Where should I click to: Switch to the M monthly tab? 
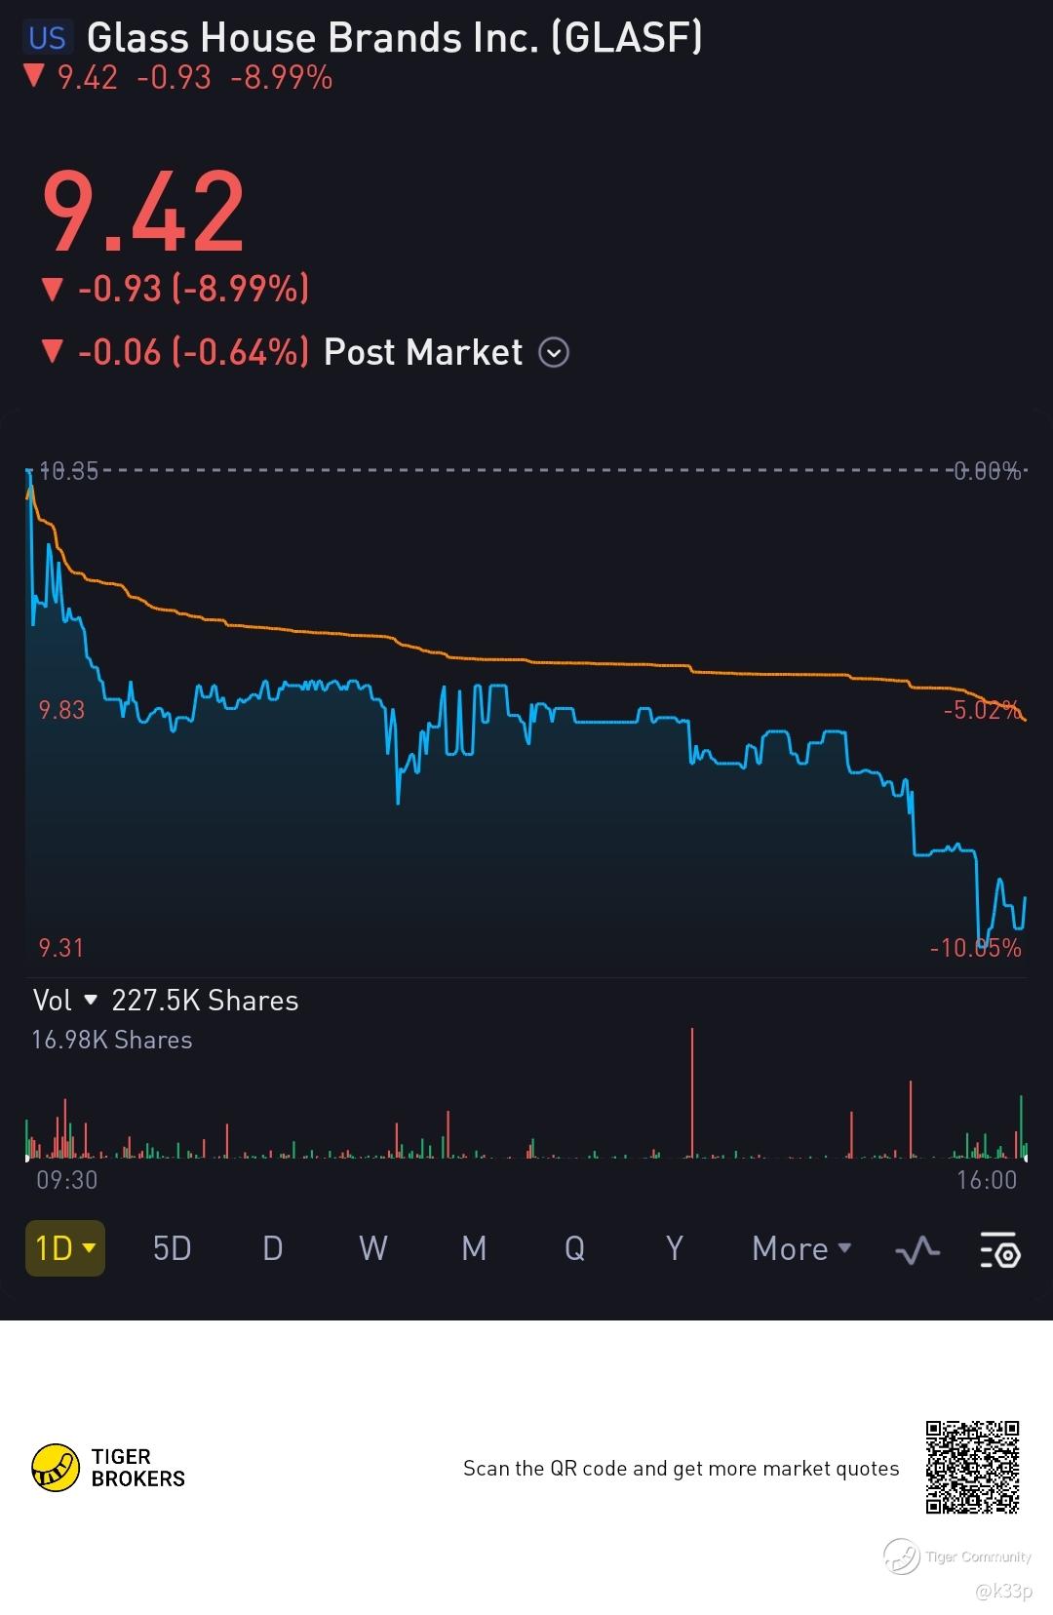pyautogui.click(x=474, y=1248)
